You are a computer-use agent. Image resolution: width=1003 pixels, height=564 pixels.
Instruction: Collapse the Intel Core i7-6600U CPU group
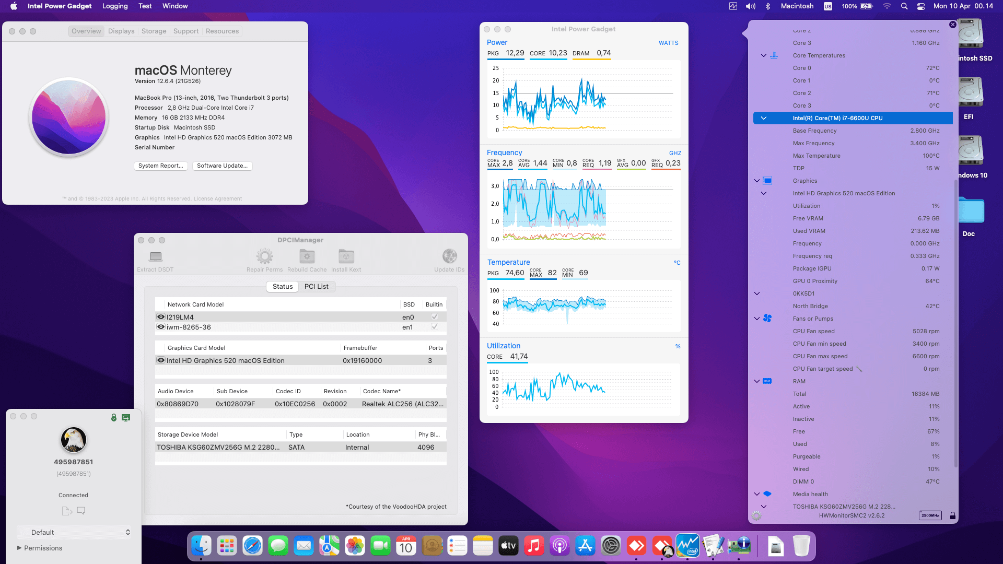click(x=764, y=118)
